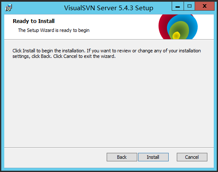218x172 pixels.
Task: Maximize the setup window
Action: (x=190, y=6)
